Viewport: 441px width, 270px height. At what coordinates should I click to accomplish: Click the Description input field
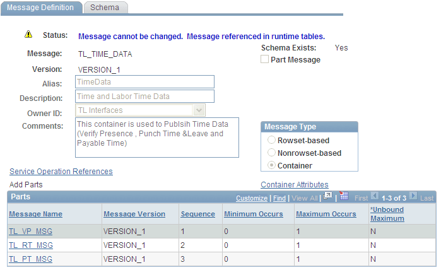tap(144, 96)
